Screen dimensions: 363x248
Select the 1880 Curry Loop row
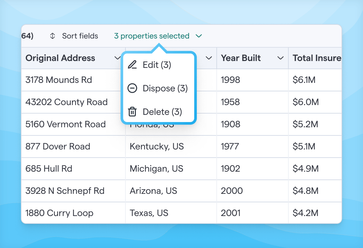pos(59,213)
